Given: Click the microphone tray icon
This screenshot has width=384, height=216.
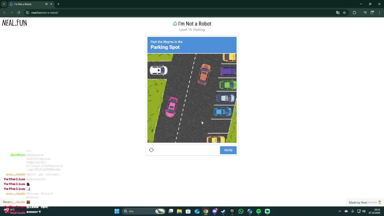Looking at the screenshot, I should pos(352,211).
